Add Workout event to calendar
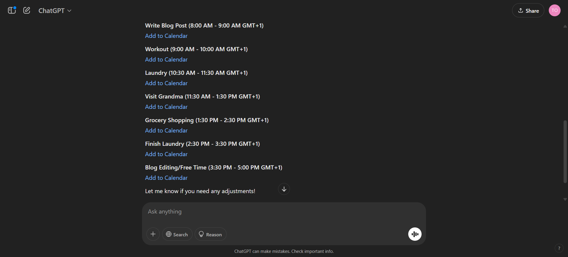This screenshot has width=568, height=257. (166, 59)
